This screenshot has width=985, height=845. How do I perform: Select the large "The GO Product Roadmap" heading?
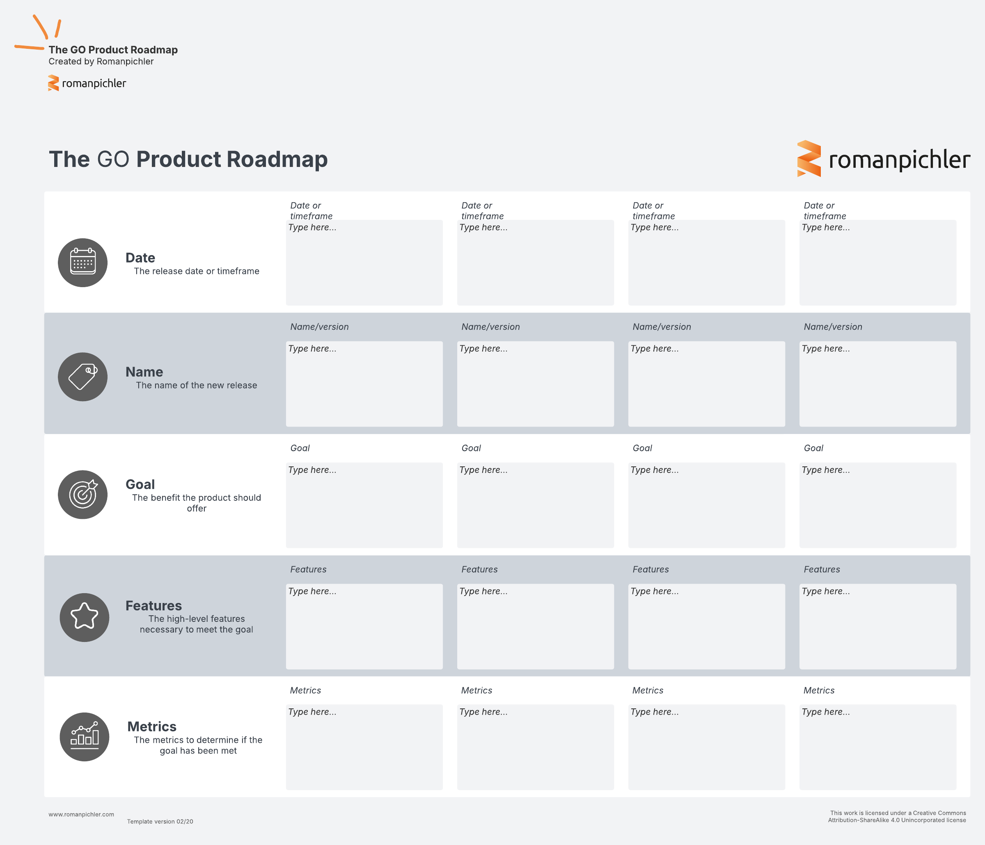click(x=188, y=159)
